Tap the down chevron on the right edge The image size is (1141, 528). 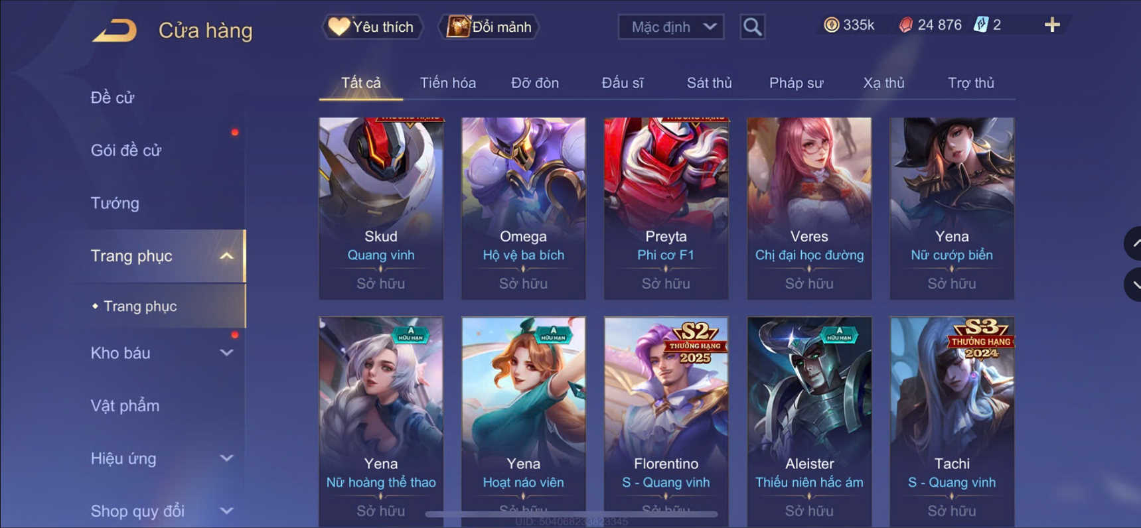1133,285
